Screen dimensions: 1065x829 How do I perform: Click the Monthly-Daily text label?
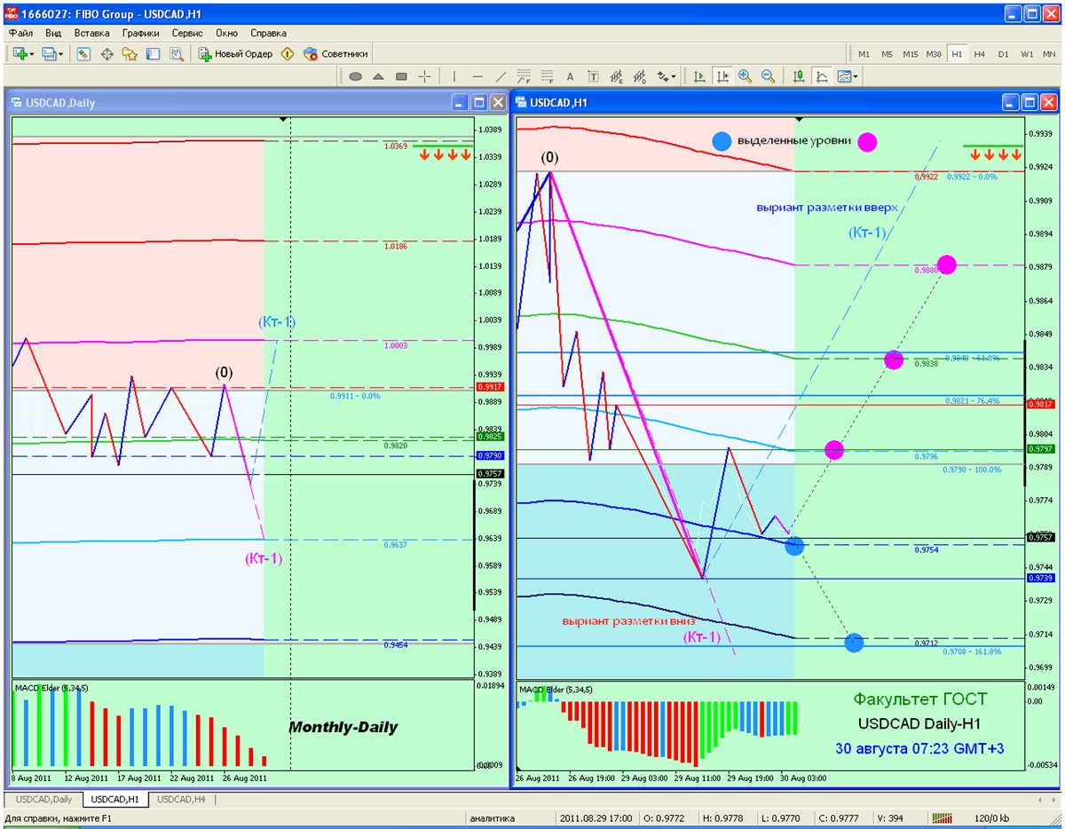coord(343,727)
